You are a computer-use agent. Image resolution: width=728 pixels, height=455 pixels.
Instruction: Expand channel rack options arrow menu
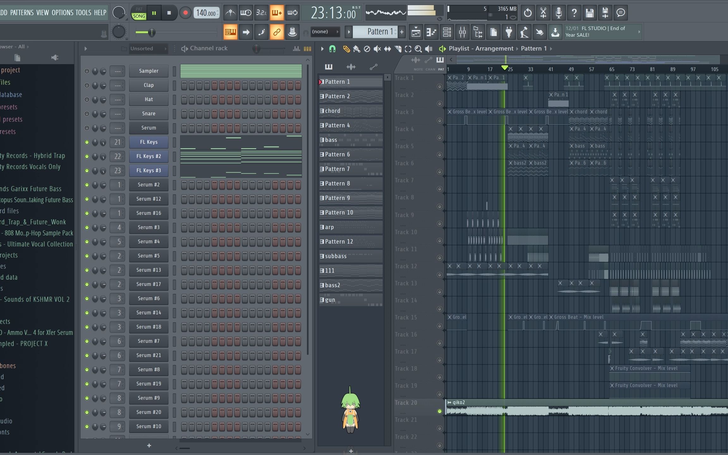[86, 49]
